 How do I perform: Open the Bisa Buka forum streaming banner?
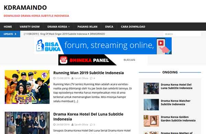(103, 46)
